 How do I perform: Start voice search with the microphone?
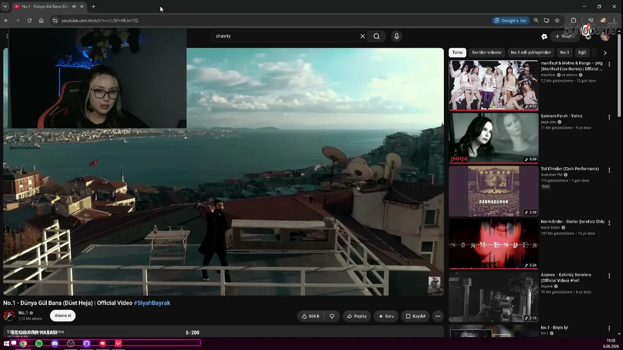397,36
